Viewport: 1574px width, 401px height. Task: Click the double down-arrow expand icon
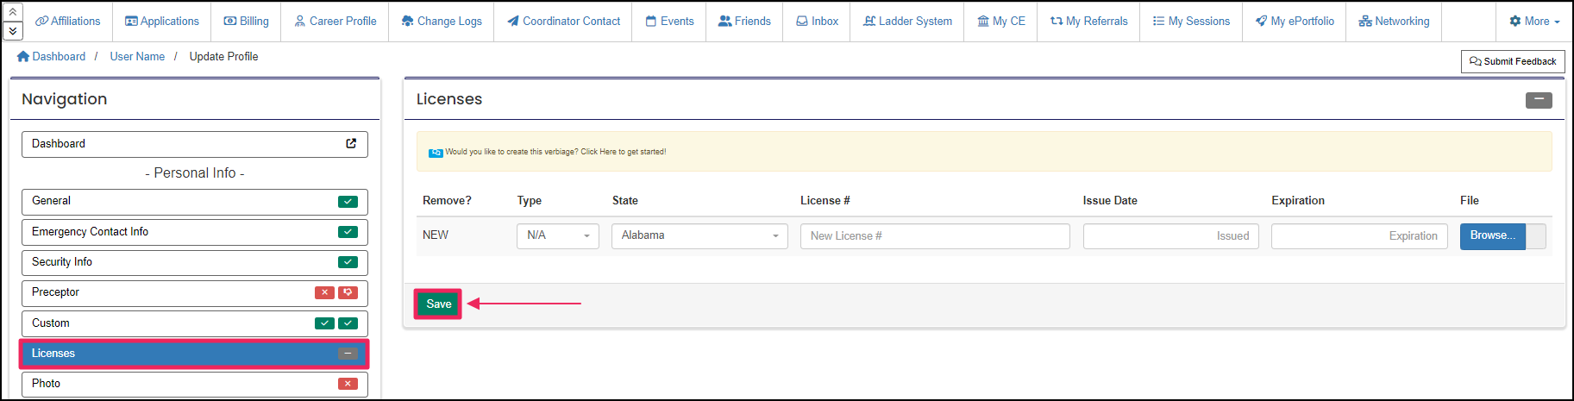(13, 31)
